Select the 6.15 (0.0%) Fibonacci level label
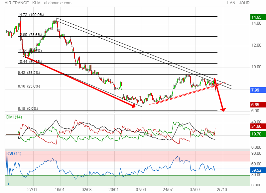 click(x=28, y=108)
